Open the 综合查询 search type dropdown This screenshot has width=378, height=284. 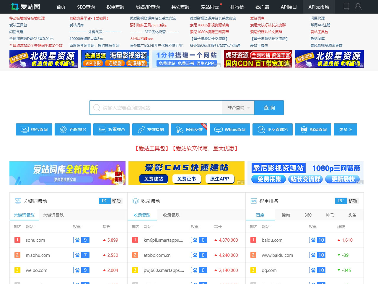(238, 108)
